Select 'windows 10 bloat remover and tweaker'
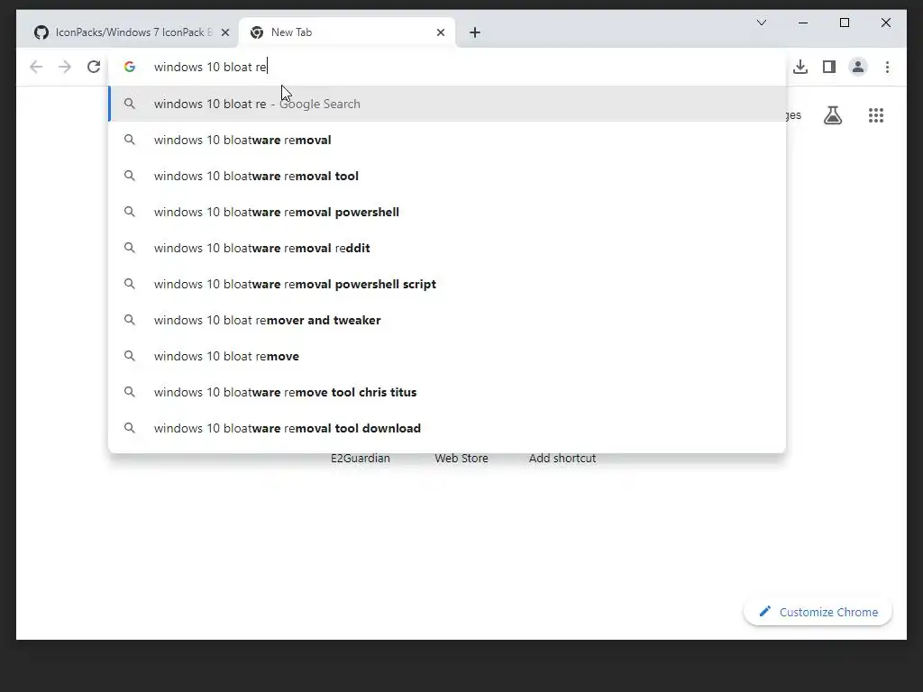Screen dimensions: 923x692 click(447, 320)
